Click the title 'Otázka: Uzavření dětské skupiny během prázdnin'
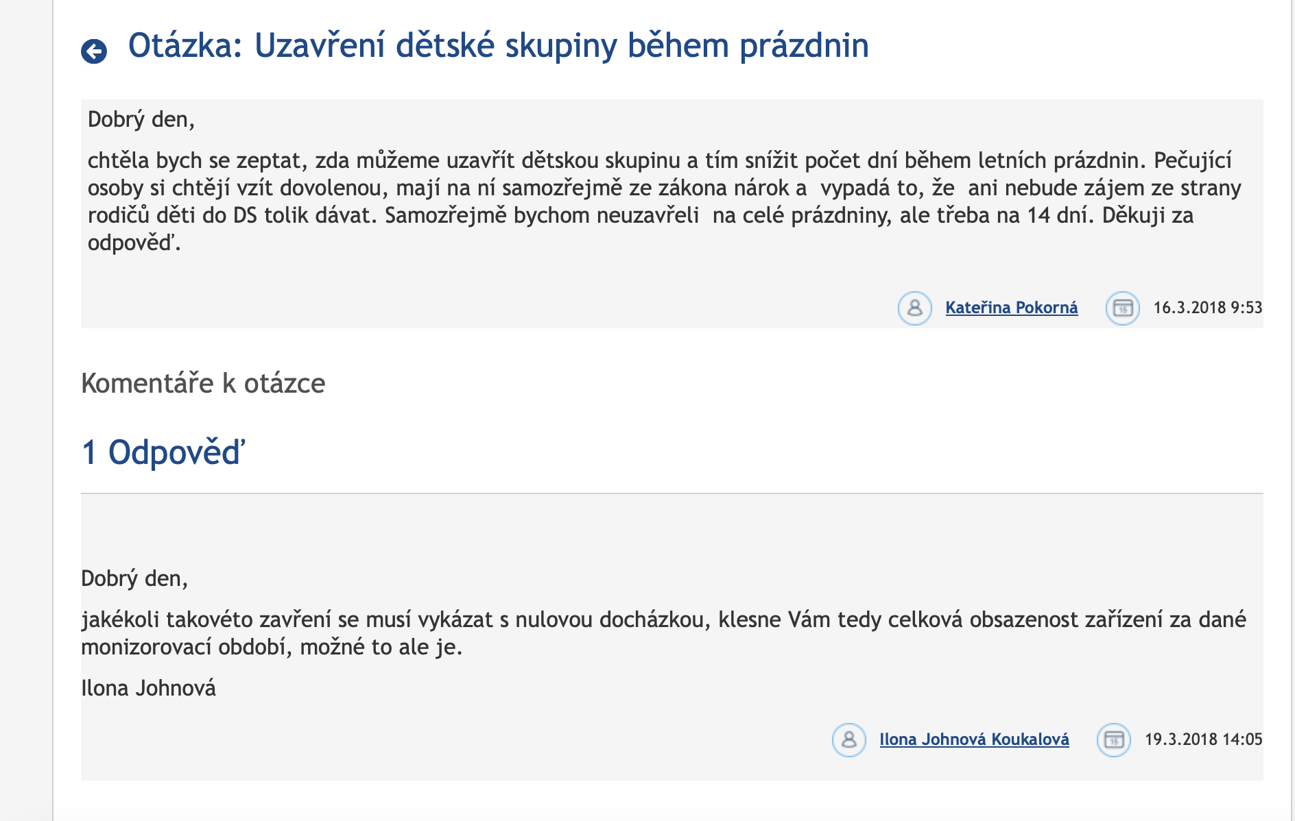1295x821 pixels. [x=498, y=46]
